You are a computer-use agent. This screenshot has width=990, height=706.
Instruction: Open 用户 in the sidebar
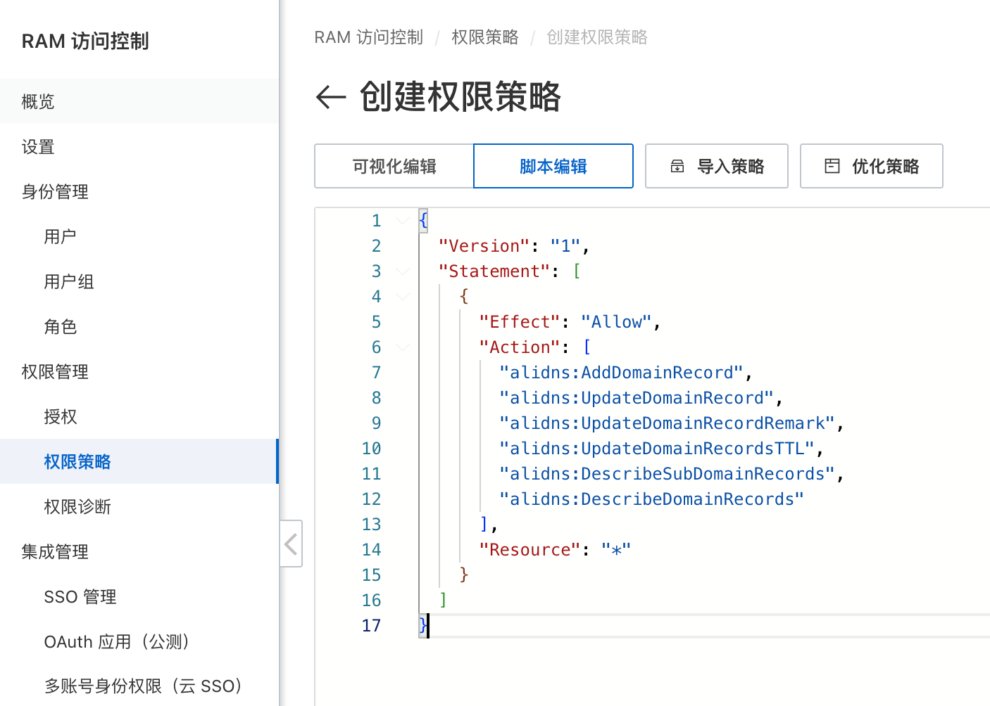click(x=139, y=236)
